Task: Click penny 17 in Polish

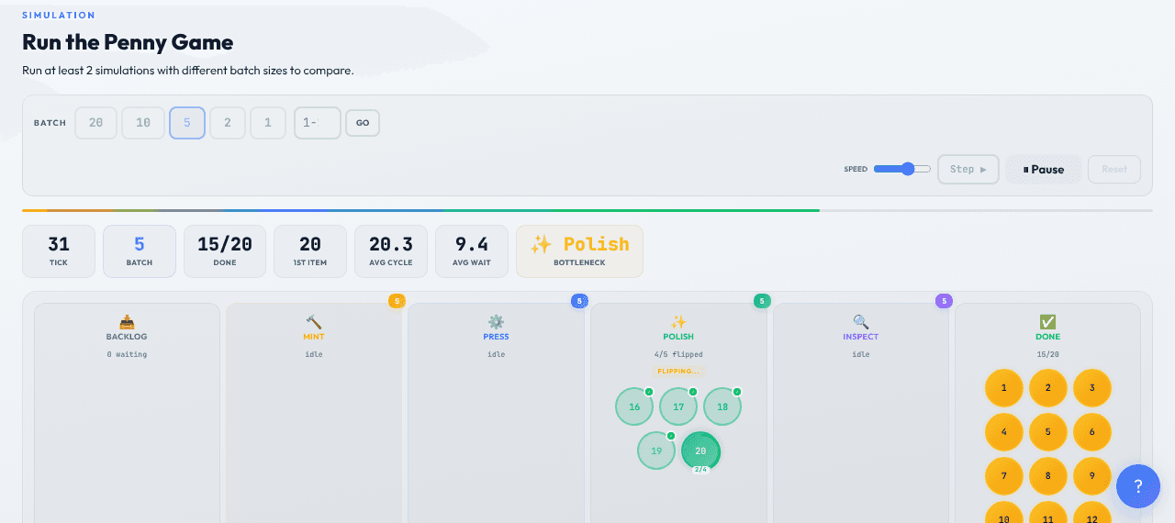Action: 678,406
